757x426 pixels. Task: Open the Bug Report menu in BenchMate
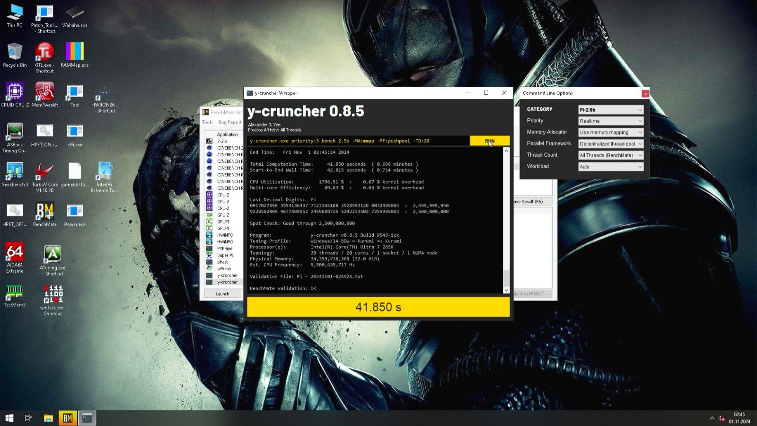tap(230, 122)
